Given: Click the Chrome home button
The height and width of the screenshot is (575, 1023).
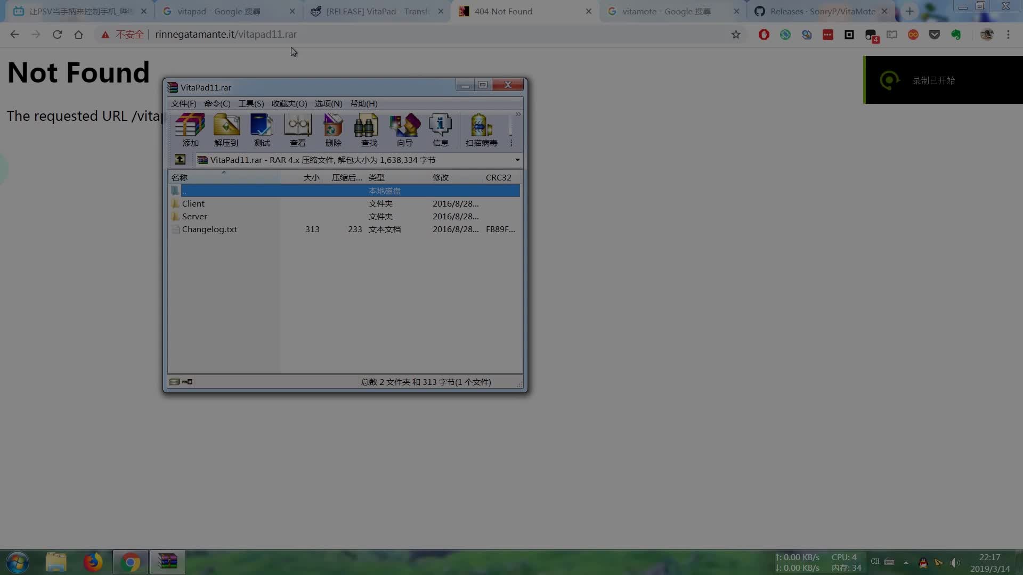Looking at the screenshot, I should (x=78, y=35).
